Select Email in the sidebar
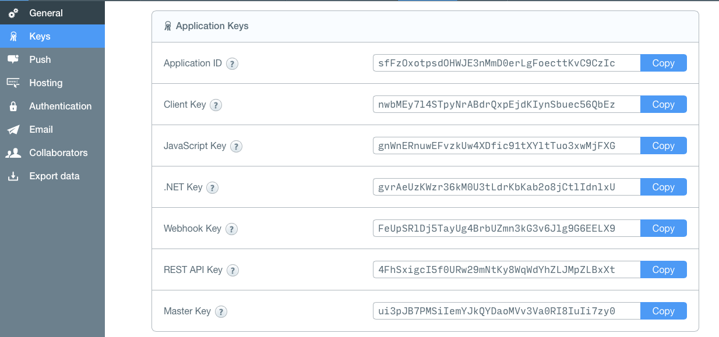The height and width of the screenshot is (337, 719). click(x=41, y=129)
